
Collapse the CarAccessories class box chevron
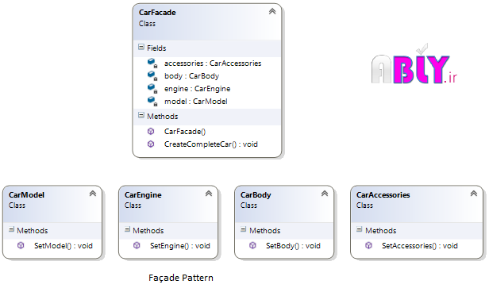pos(474,194)
